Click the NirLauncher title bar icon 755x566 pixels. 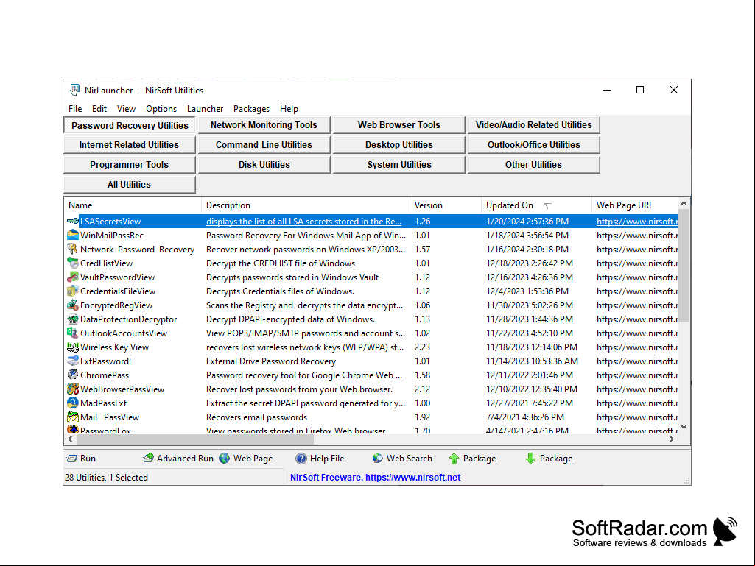(74, 90)
